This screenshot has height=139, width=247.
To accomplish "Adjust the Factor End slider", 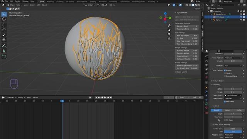I will (x=233, y=132).
